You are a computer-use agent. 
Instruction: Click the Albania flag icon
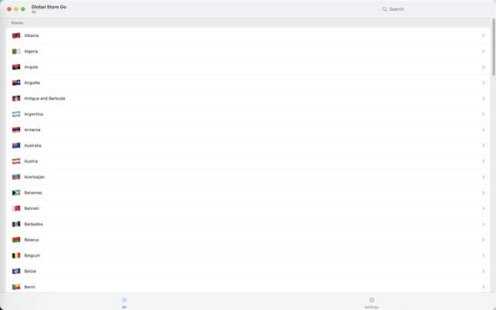click(x=16, y=35)
